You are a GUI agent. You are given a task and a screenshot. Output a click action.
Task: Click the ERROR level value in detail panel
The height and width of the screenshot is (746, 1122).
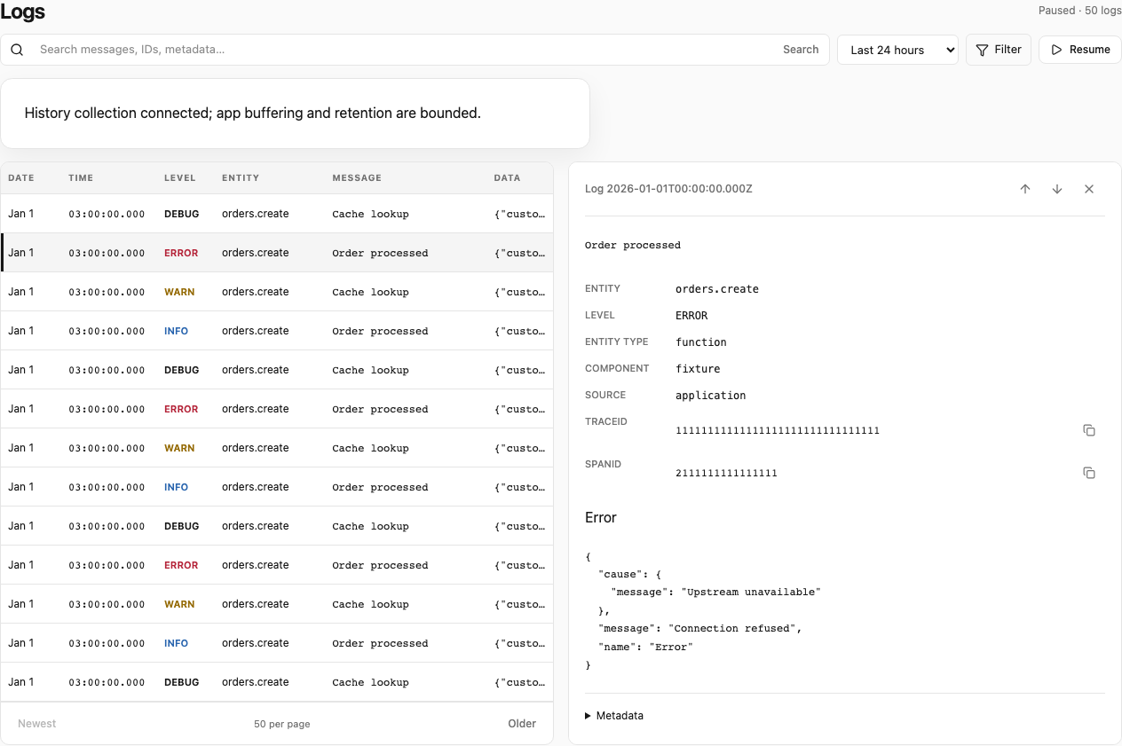[691, 316]
